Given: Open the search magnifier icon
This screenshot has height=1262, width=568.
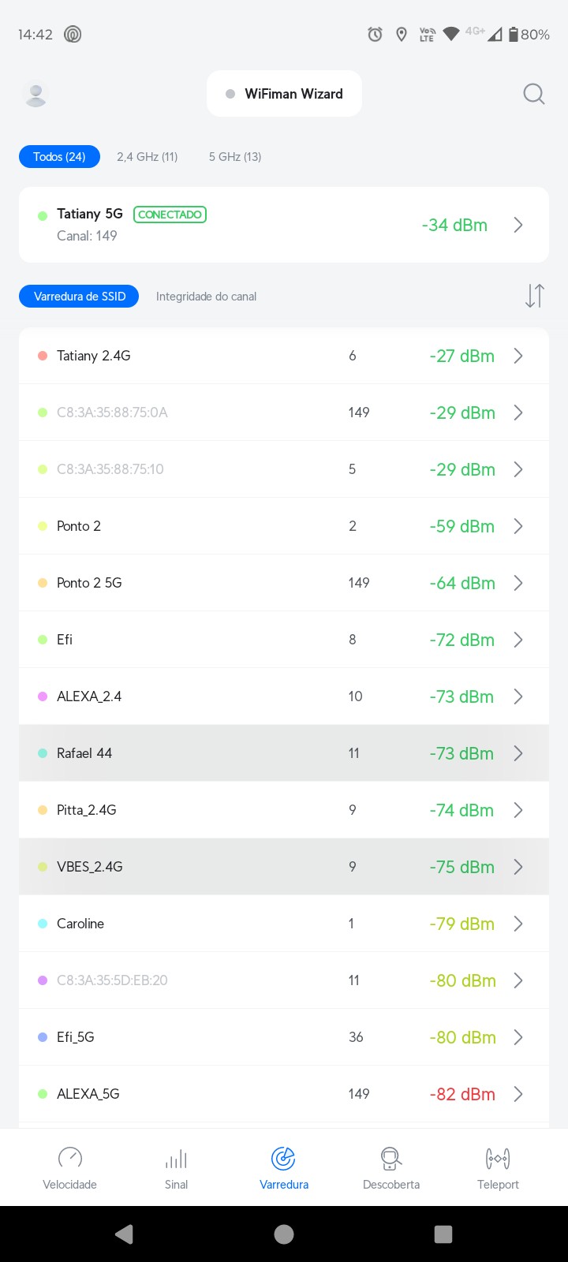Looking at the screenshot, I should (534, 94).
